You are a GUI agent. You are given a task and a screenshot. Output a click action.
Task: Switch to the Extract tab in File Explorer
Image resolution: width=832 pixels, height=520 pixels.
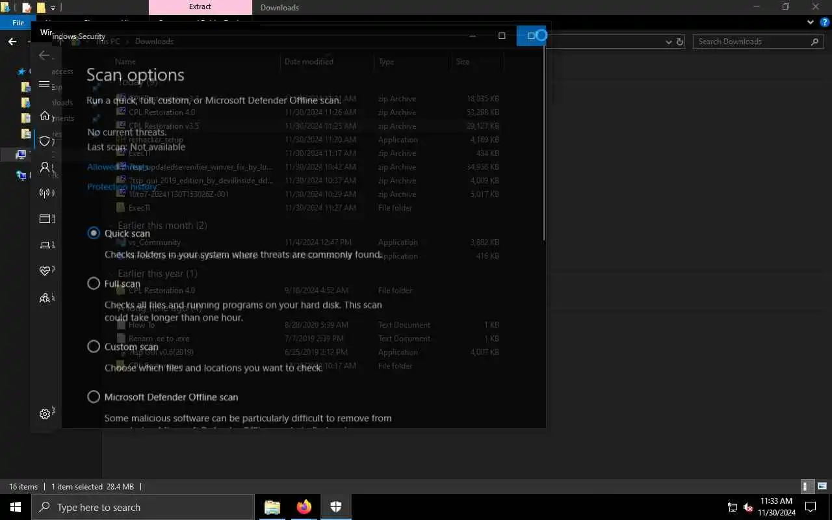(x=200, y=7)
